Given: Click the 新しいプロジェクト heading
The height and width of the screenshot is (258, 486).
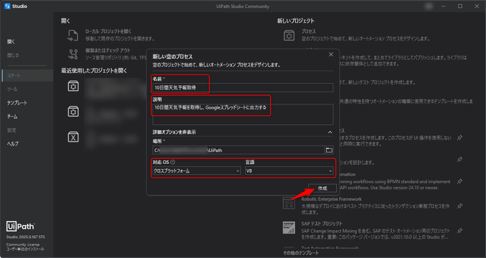Looking at the screenshot, I should pyautogui.click(x=296, y=21).
